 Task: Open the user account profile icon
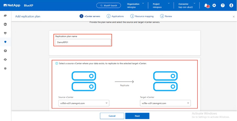231,5
